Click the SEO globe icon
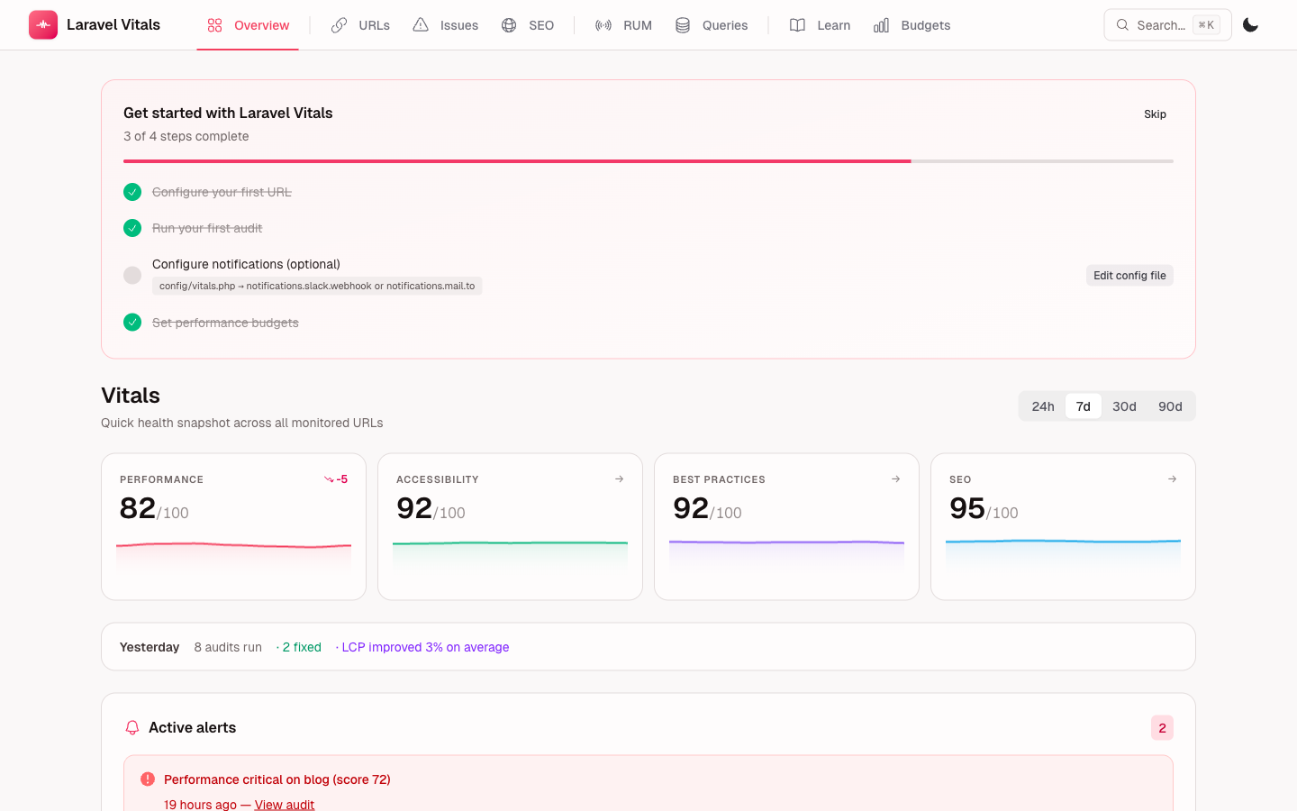 [x=509, y=25]
